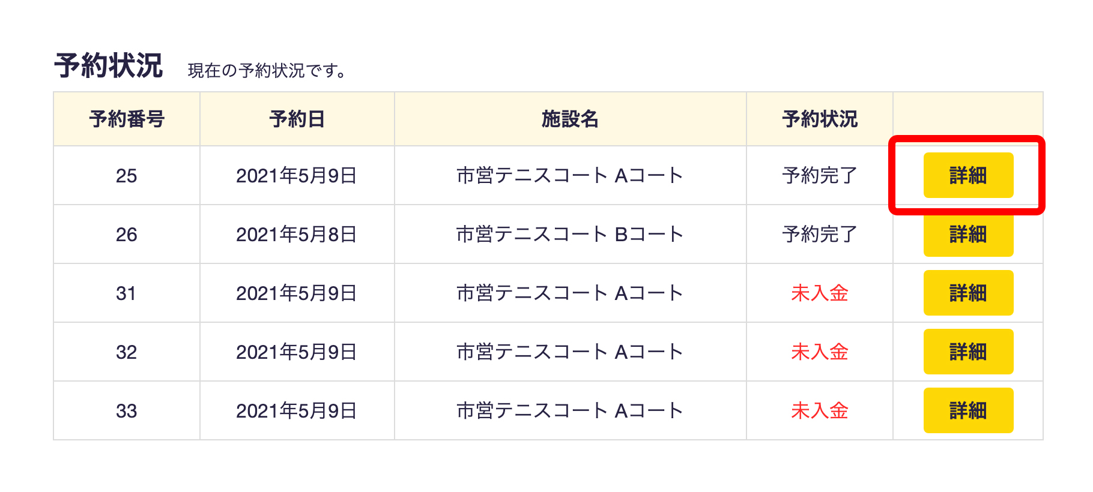The image size is (1093, 492).
Task: Click reservation number 25 cell
Action: (126, 176)
